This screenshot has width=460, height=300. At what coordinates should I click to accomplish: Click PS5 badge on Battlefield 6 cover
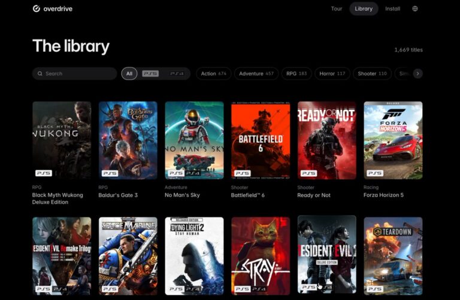[x=243, y=173]
